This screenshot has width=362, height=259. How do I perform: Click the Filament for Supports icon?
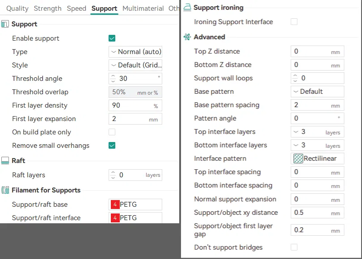point(5,190)
